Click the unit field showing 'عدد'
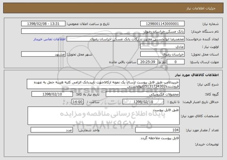The image size is (227, 160). 52,130
